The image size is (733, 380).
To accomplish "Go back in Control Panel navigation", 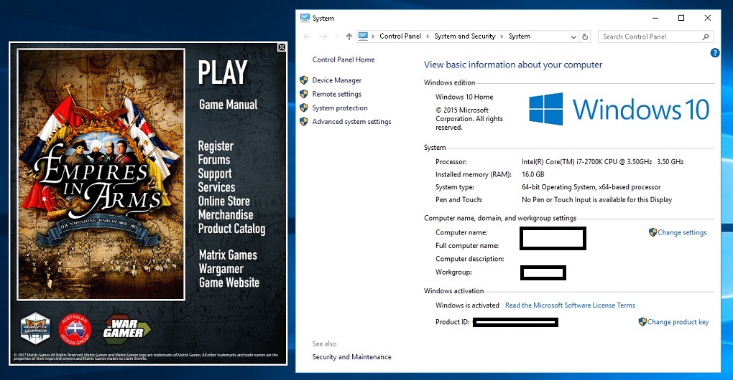I will pyautogui.click(x=307, y=37).
